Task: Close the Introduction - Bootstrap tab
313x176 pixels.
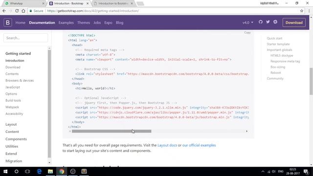Action: (88, 3)
